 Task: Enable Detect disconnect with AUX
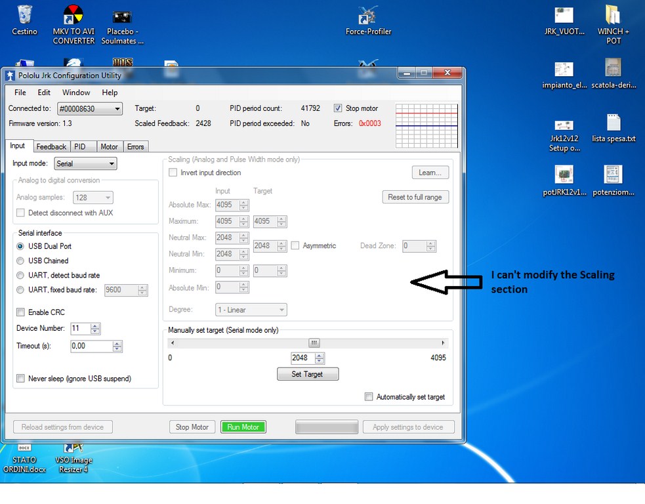coord(20,213)
